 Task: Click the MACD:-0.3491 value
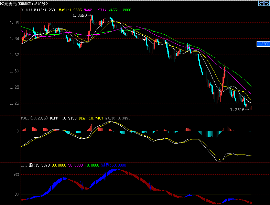click(x=118, y=118)
